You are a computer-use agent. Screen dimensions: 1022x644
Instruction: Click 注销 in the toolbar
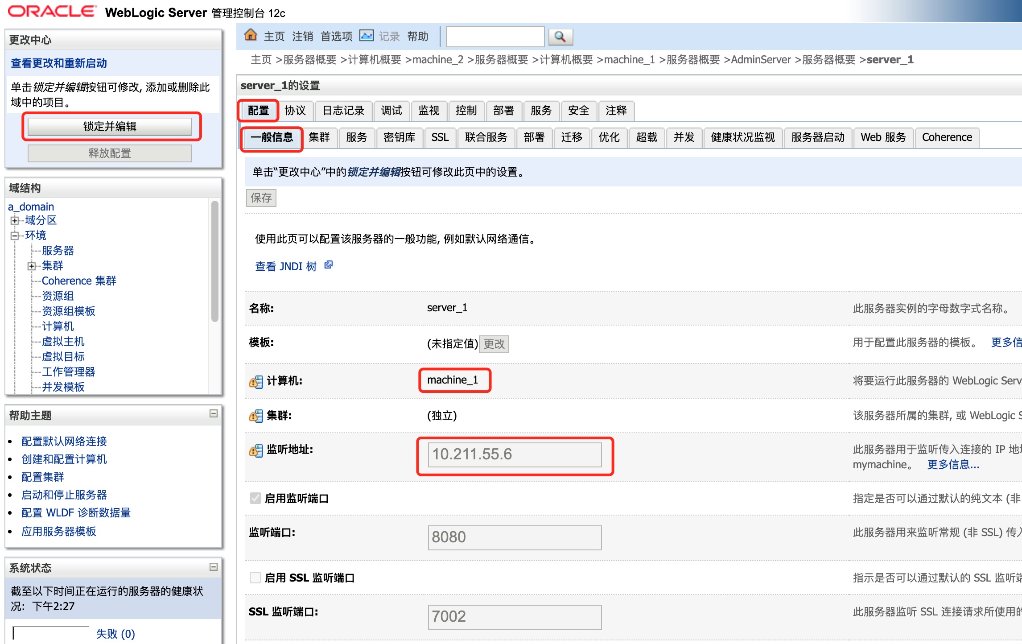(303, 37)
